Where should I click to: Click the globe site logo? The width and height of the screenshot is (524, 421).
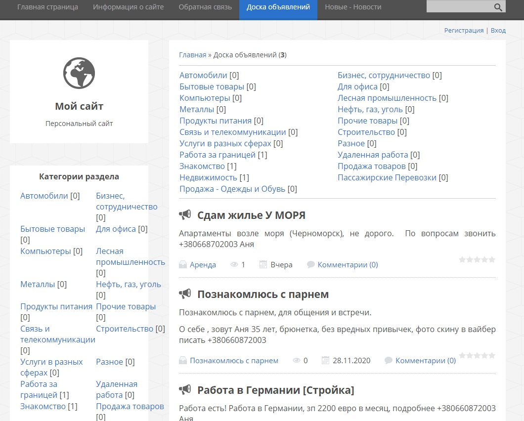pyautogui.click(x=79, y=73)
